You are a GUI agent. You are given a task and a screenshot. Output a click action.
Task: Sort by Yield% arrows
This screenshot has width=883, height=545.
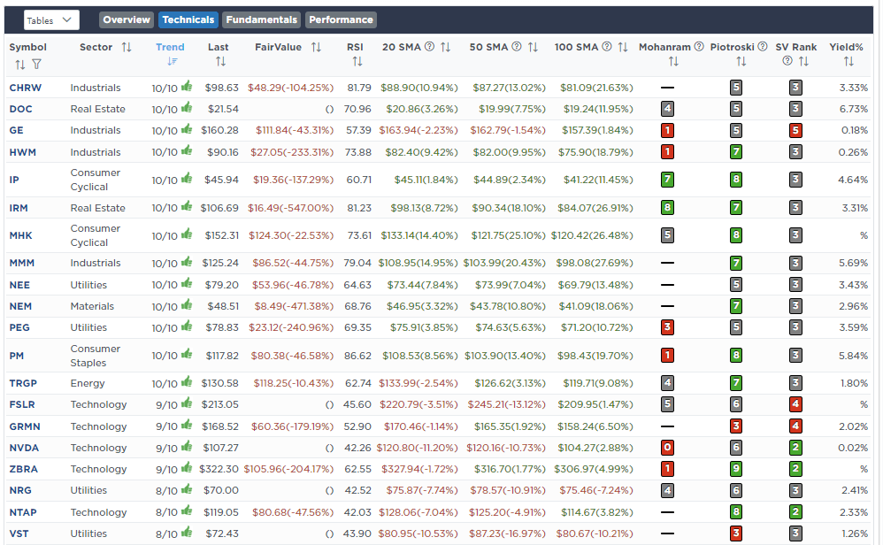click(848, 61)
